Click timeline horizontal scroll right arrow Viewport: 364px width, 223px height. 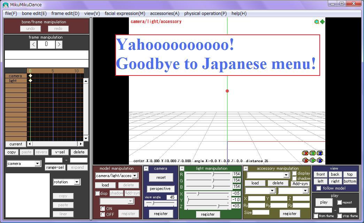(x=80, y=144)
